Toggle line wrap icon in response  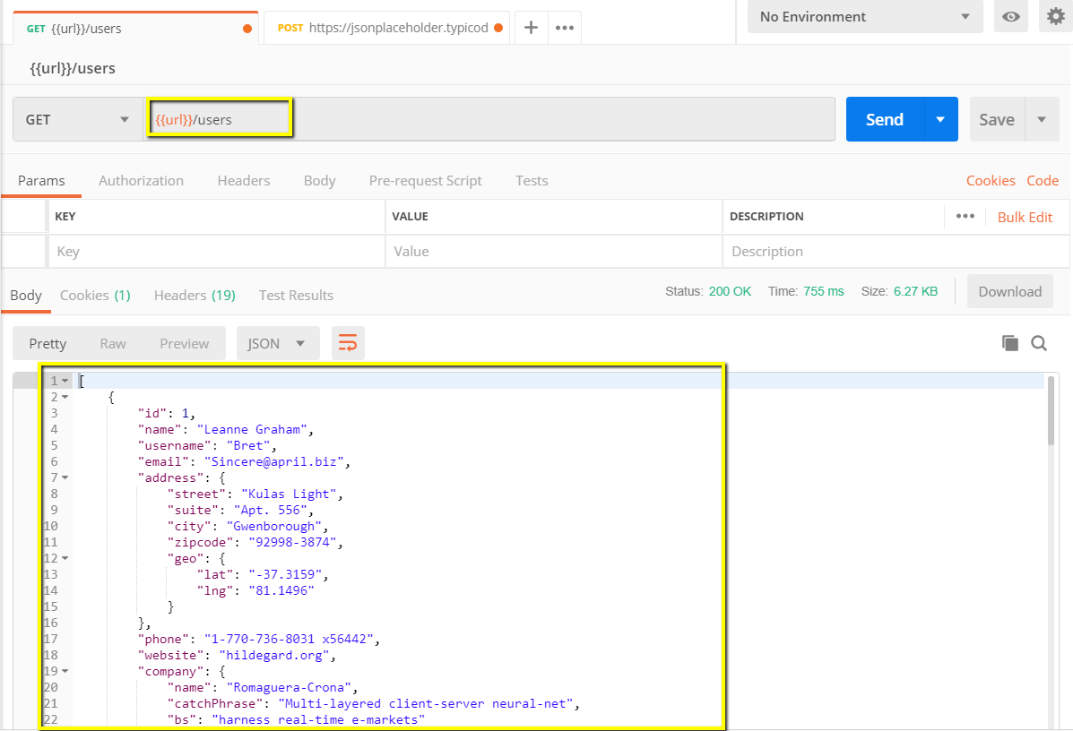click(348, 343)
